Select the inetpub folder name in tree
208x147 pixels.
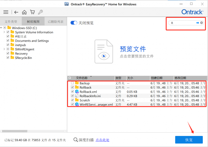tap(20, 45)
